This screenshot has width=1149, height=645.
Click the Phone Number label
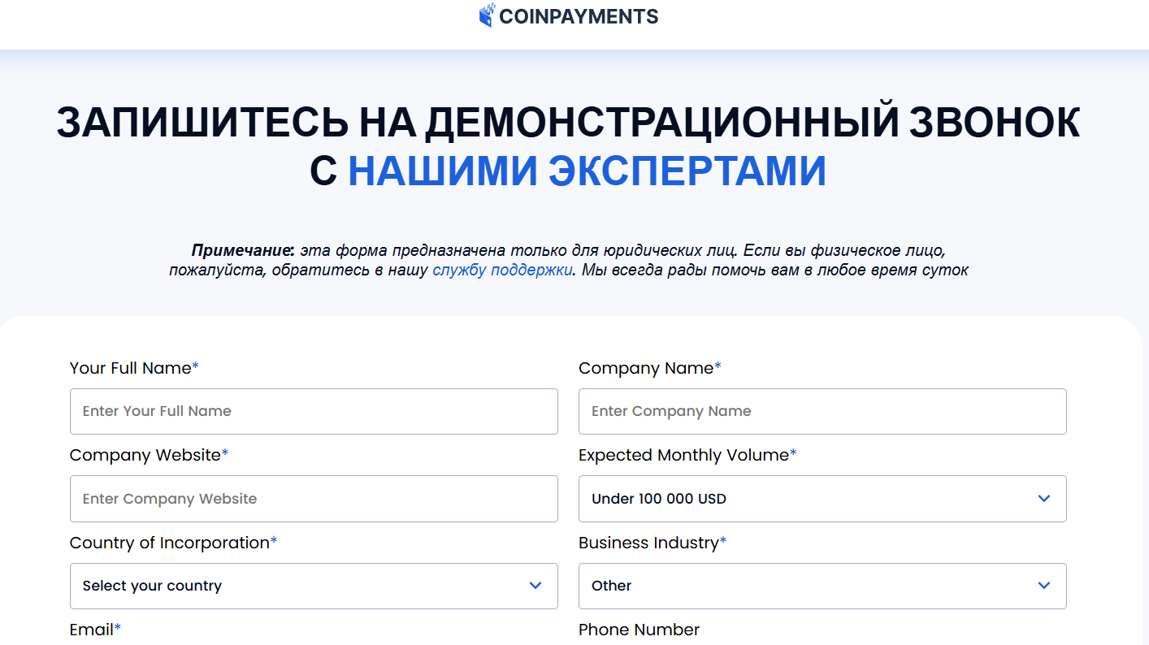tap(639, 630)
